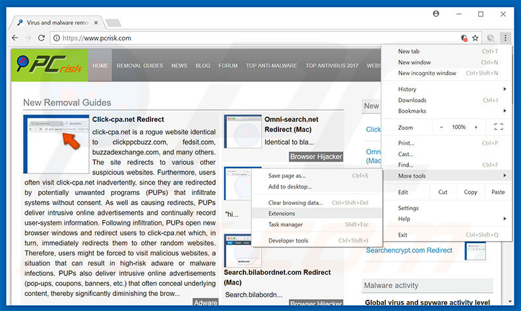Increase zoom with the plus button
Image resolution: width=521 pixels, height=311 pixels.
[x=476, y=127]
